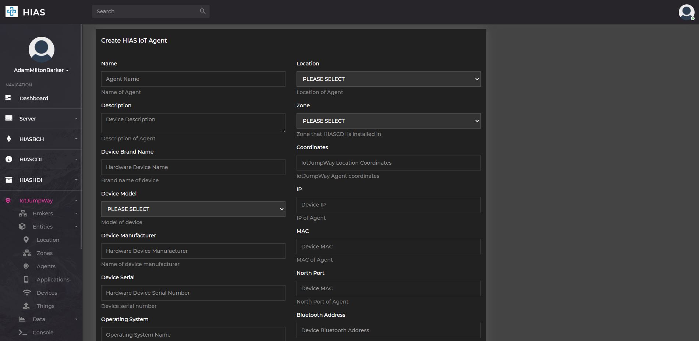This screenshot has height=341, width=699.
Task: Focus the IotJumpWay Location Coordinates field
Action: tap(388, 163)
